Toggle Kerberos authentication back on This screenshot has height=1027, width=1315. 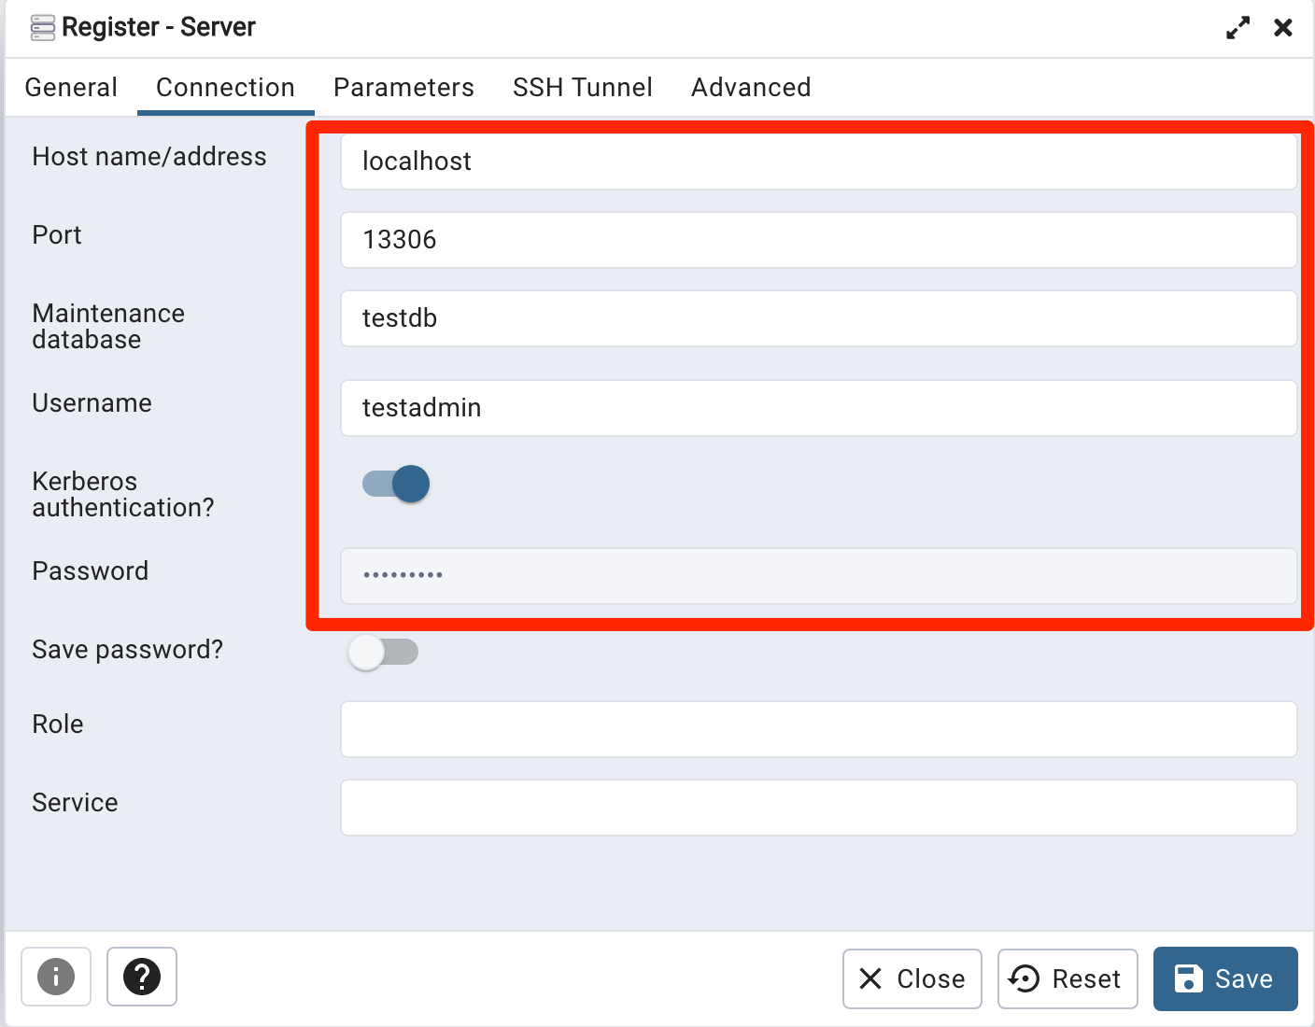pyautogui.click(x=395, y=484)
